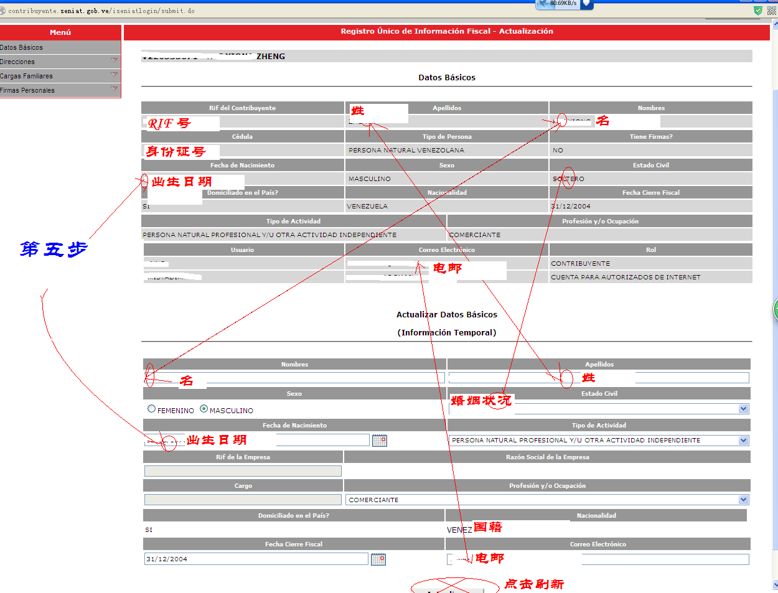Click the Rif del Contribuyente column header
The width and height of the screenshot is (778, 593).
[x=243, y=108]
